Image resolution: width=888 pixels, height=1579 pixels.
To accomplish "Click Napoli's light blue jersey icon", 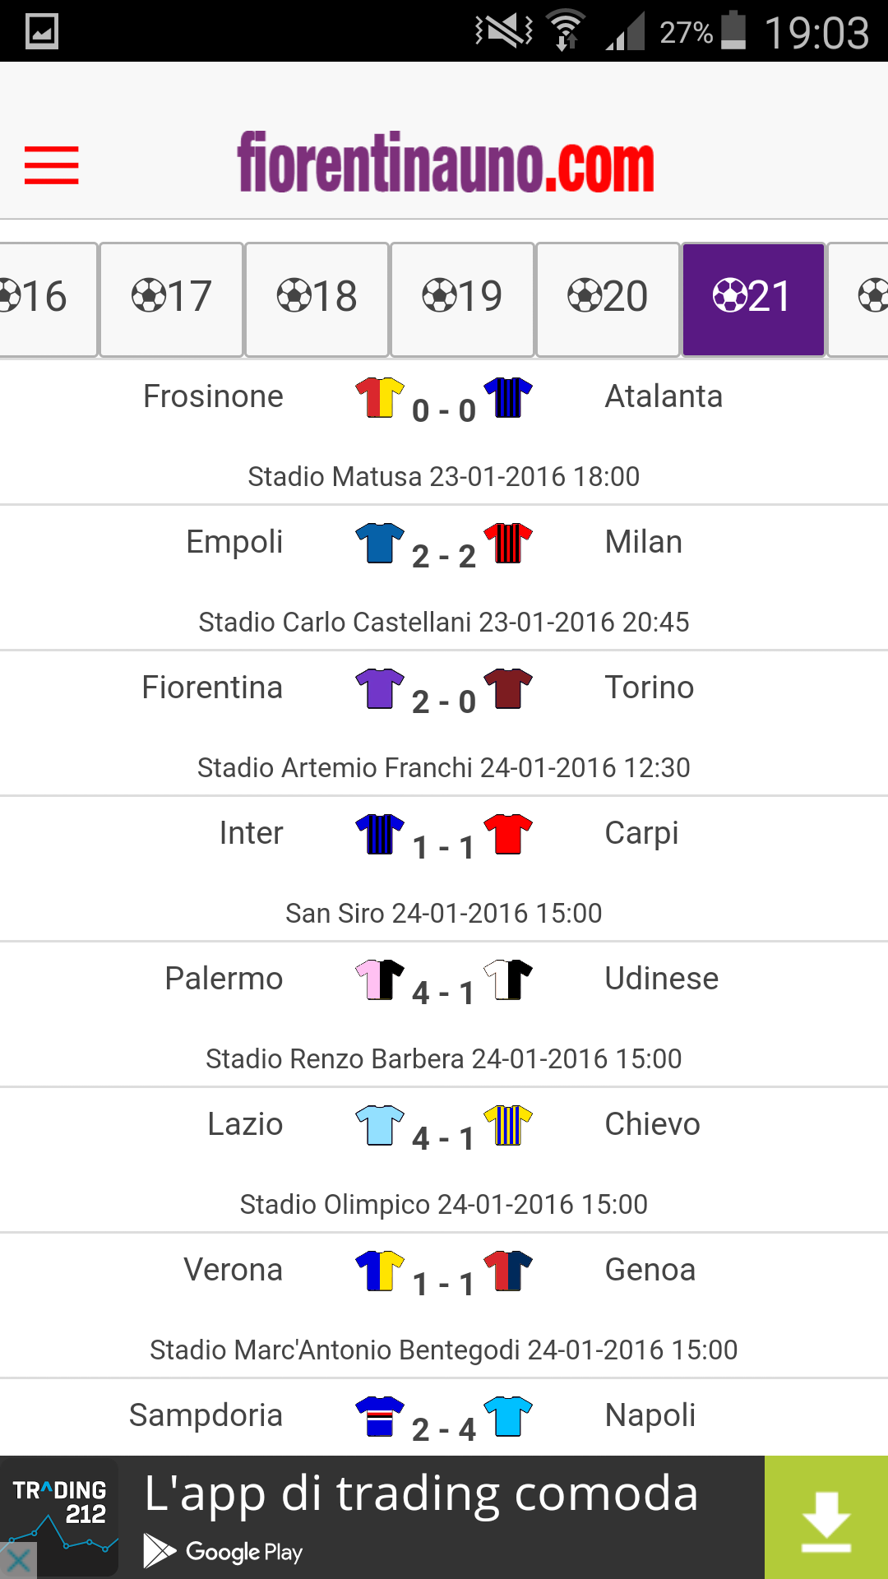I will tap(508, 1416).
